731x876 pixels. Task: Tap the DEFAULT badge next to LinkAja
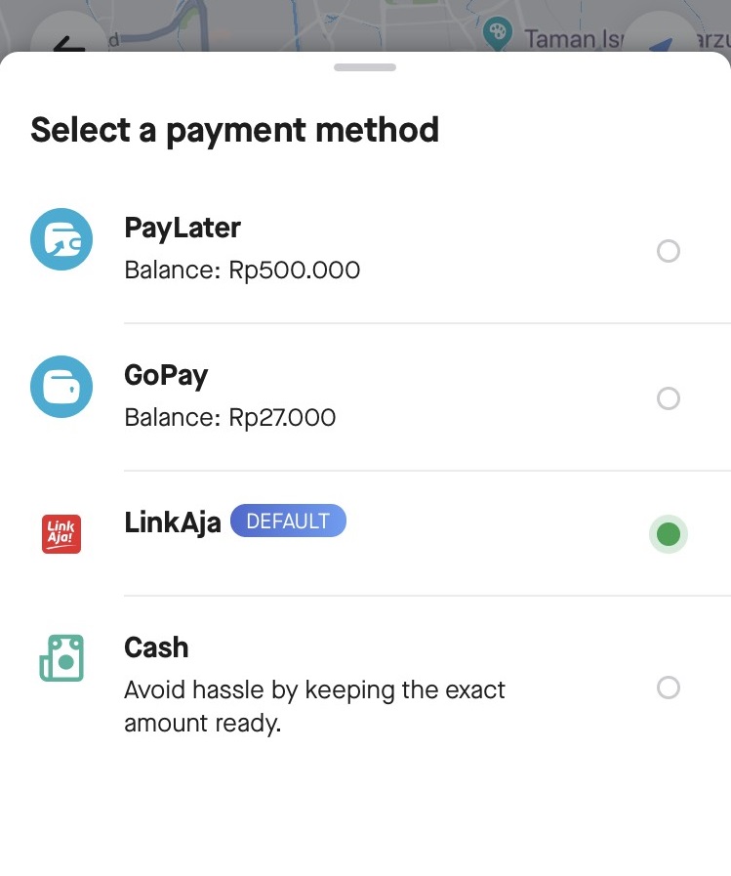tap(288, 521)
